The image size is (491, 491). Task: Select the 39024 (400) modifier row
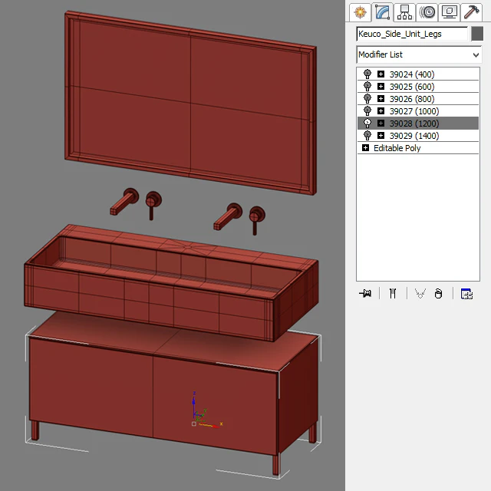[x=418, y=74]
